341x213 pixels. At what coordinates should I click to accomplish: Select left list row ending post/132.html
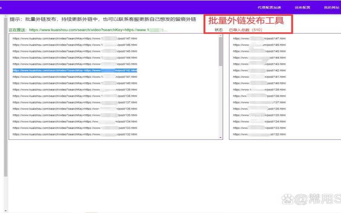75,134
